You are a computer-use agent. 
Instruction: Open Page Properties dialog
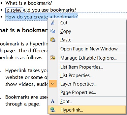click(87, 93)
